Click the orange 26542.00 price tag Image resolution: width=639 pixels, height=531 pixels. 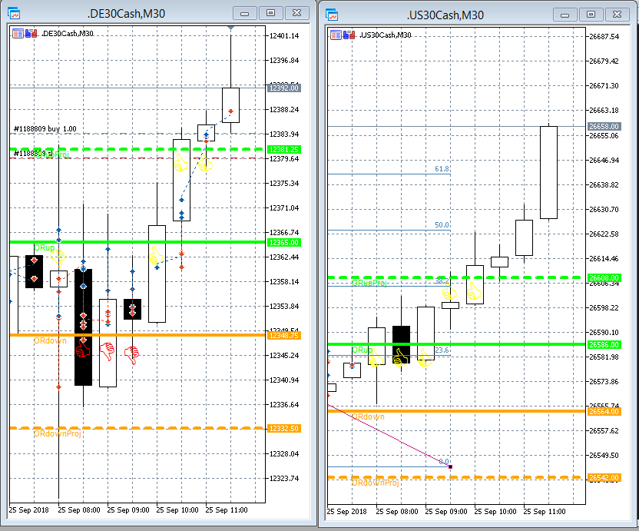[604, 478]
